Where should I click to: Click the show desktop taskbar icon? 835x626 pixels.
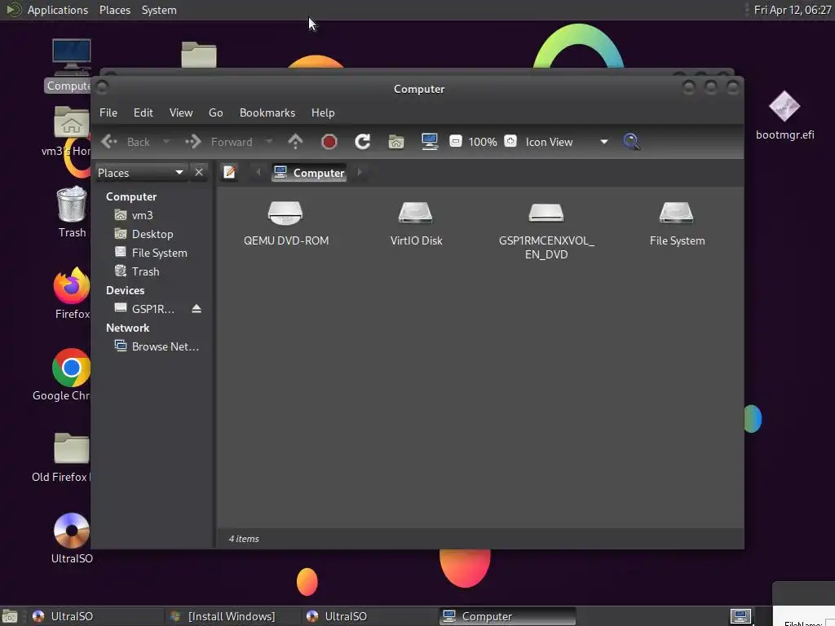pyautogui.click(x=740, y=616)
